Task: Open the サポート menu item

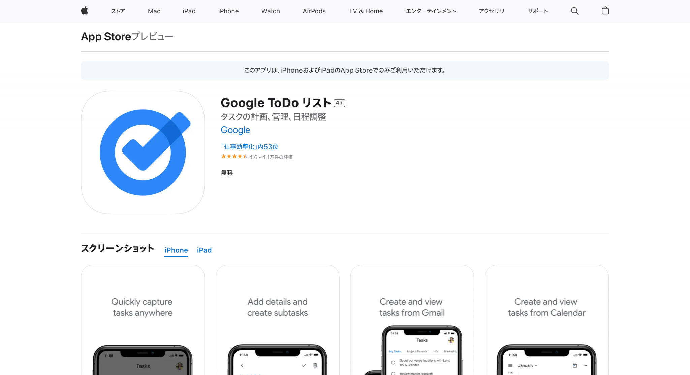Action: click(x=537, y=11)
